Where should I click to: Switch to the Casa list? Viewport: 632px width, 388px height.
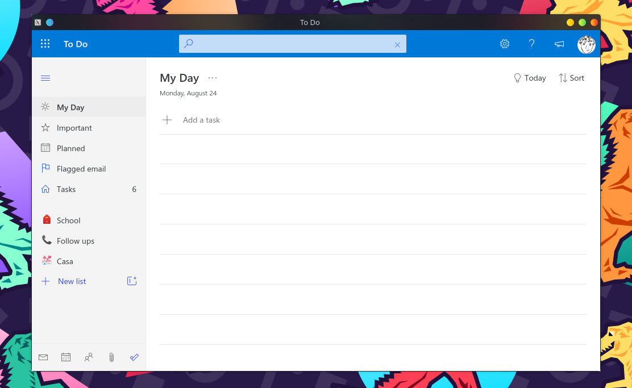64,261
